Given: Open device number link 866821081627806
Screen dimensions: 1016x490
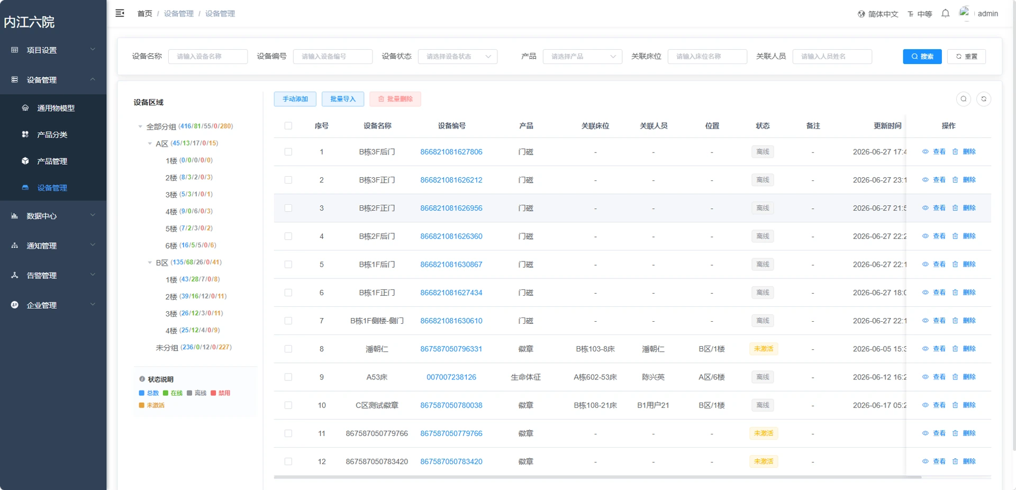Looking at the screenshot, I should pos(451,152).
